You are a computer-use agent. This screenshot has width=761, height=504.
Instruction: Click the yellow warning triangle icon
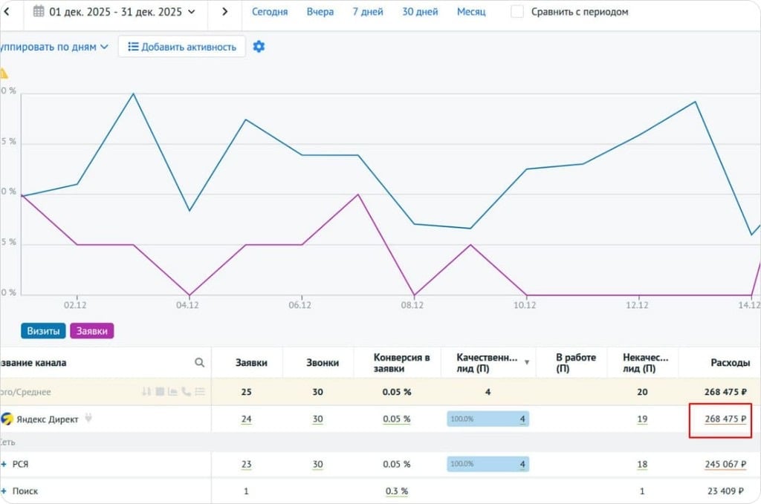click(4, 73)
